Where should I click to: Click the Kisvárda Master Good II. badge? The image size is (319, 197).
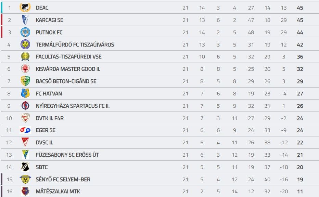[25, 69]
